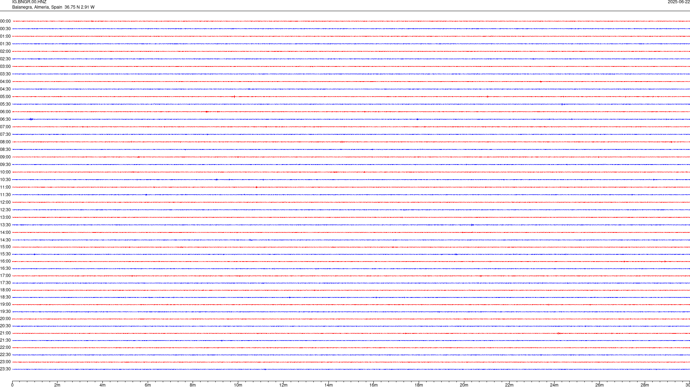This screenshot has width=690, height=388.
Task: Click the 26m axis tick label
Action: pyautogui.click(x=599, y=385)
